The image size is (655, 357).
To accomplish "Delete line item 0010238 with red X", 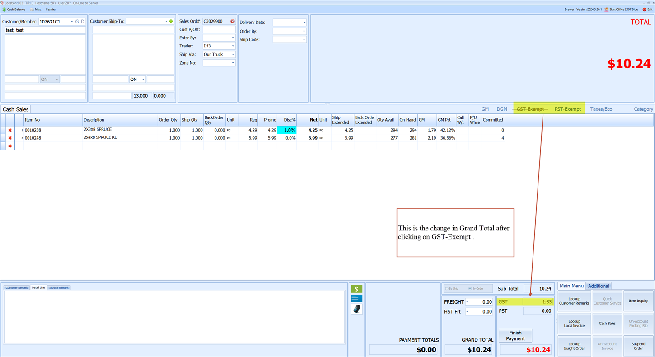I will tap(10, 130).
